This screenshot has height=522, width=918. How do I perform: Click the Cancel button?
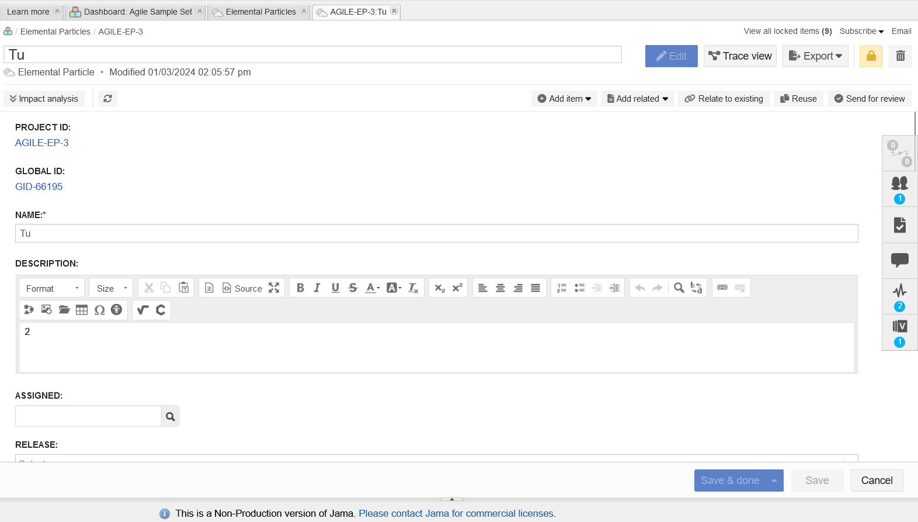[877, 480]
